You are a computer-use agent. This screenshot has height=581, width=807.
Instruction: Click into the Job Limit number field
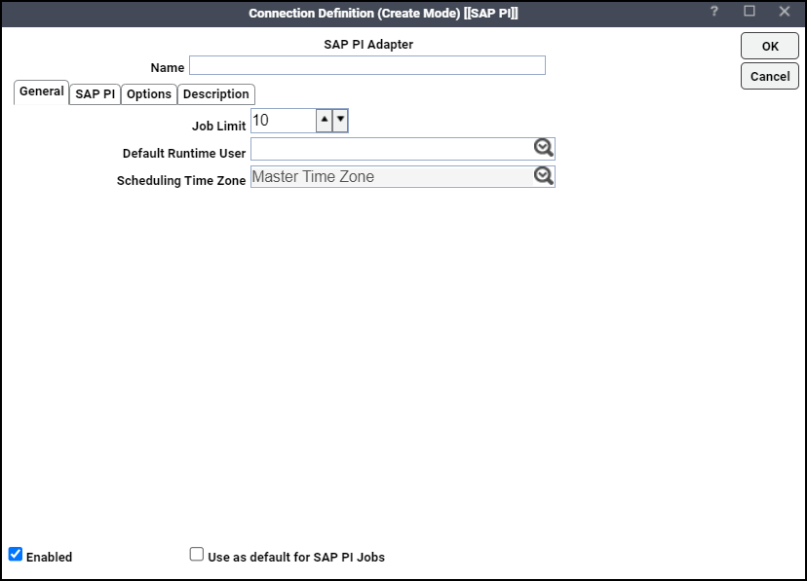pos(284,121)
